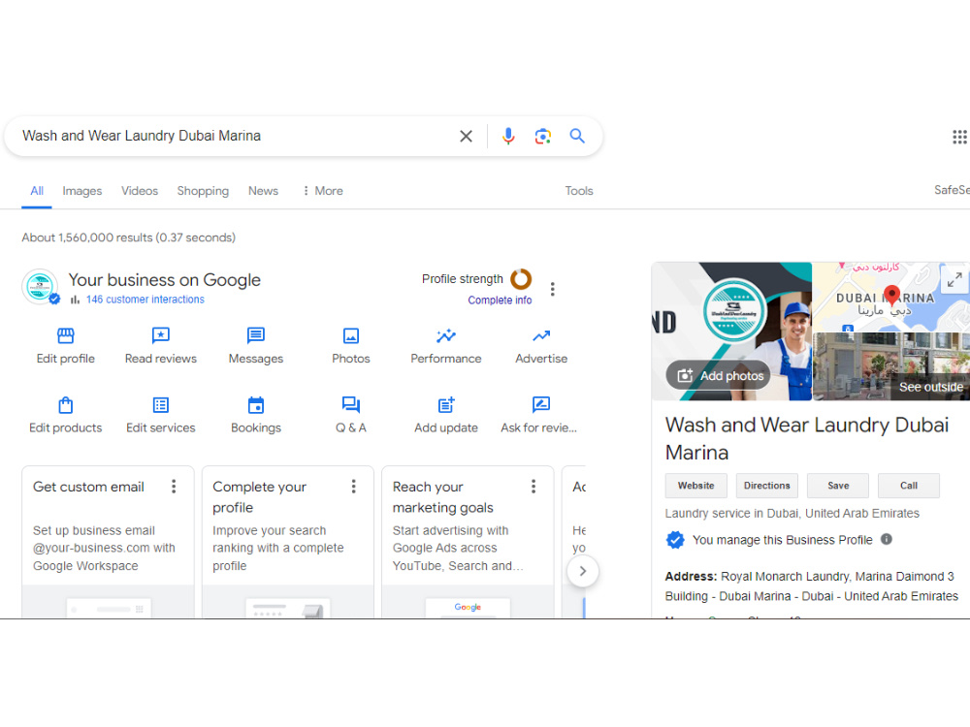Screen dimensions: 970x727
Task: Click the Directions button
Action: pos(767,486)
